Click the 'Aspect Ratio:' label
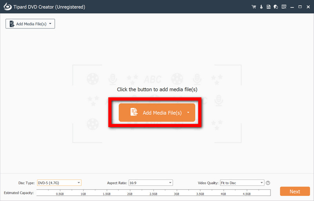 click(117, 183)
